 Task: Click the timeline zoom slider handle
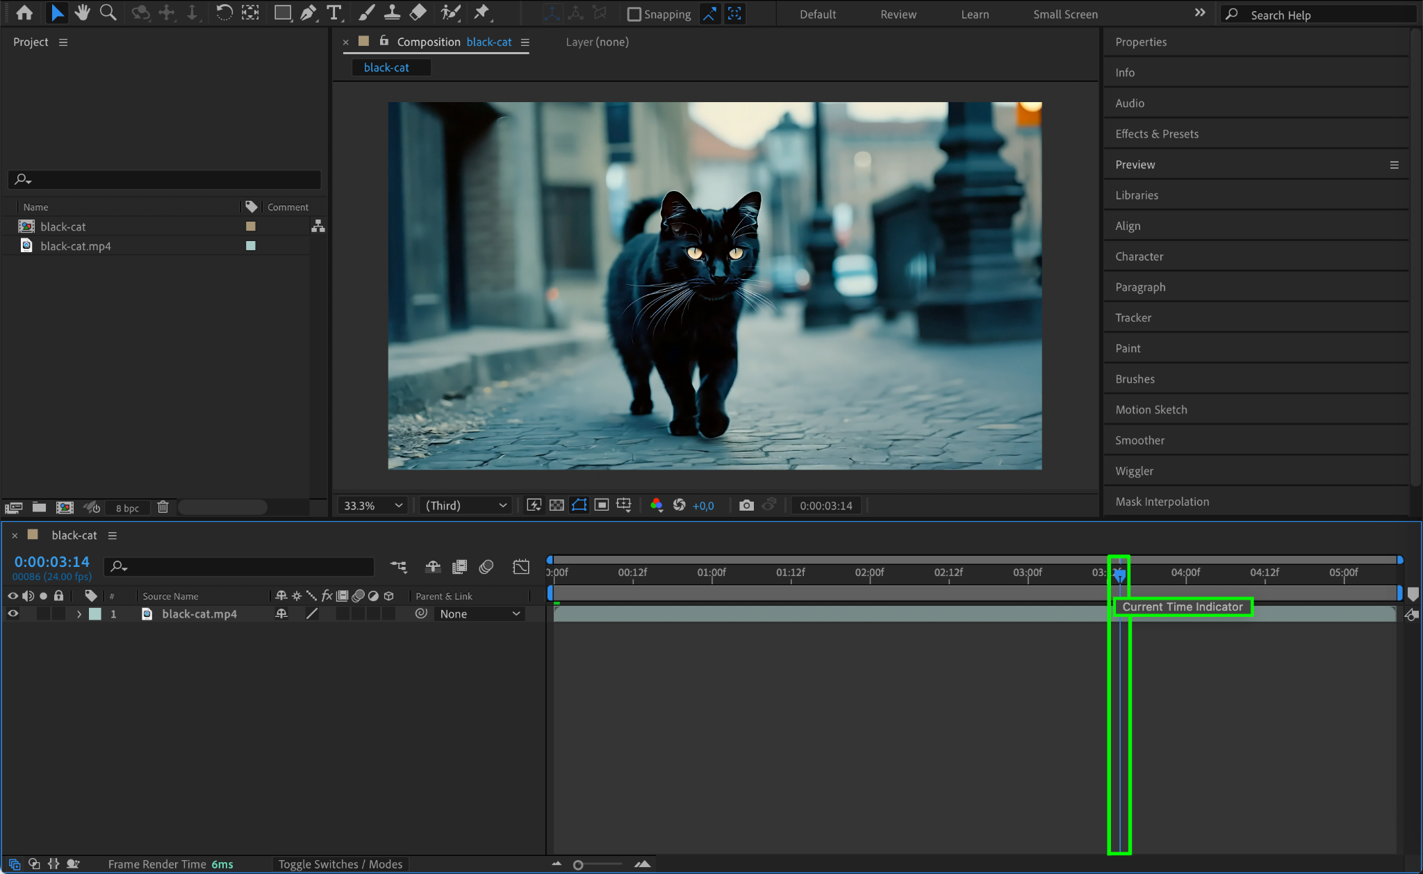click(578, 864)
